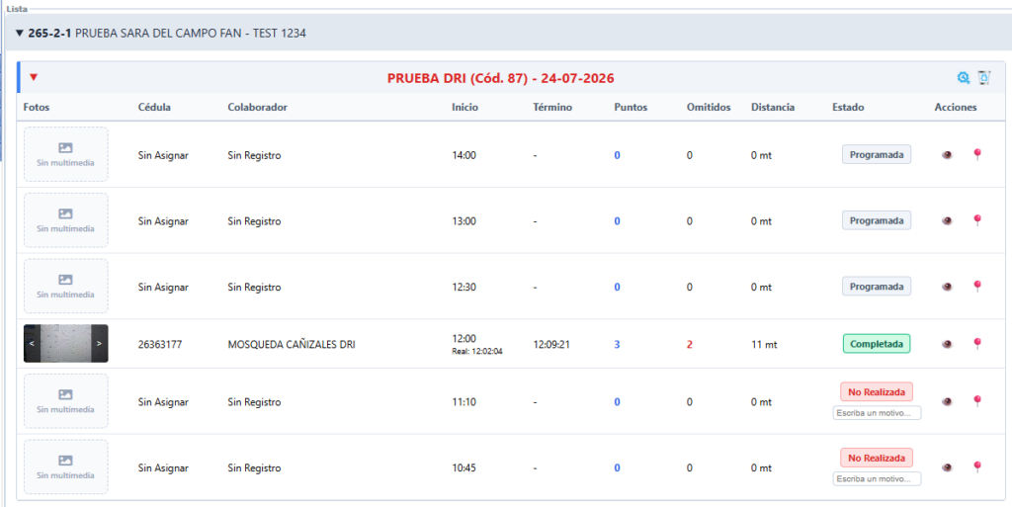
Task: Click the motivo input field in the 11:10 row
Action: point(877,413)
